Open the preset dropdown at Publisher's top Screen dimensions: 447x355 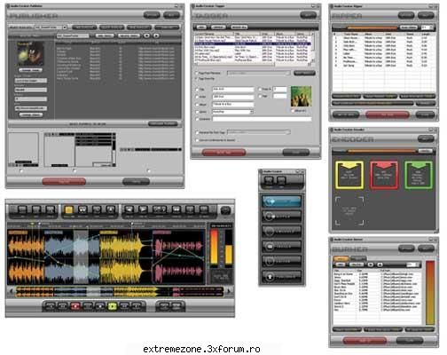66,28
